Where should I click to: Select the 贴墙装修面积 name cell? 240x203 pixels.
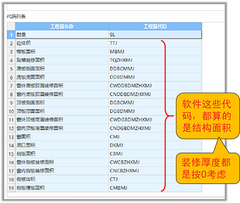[x=62, y=60]
